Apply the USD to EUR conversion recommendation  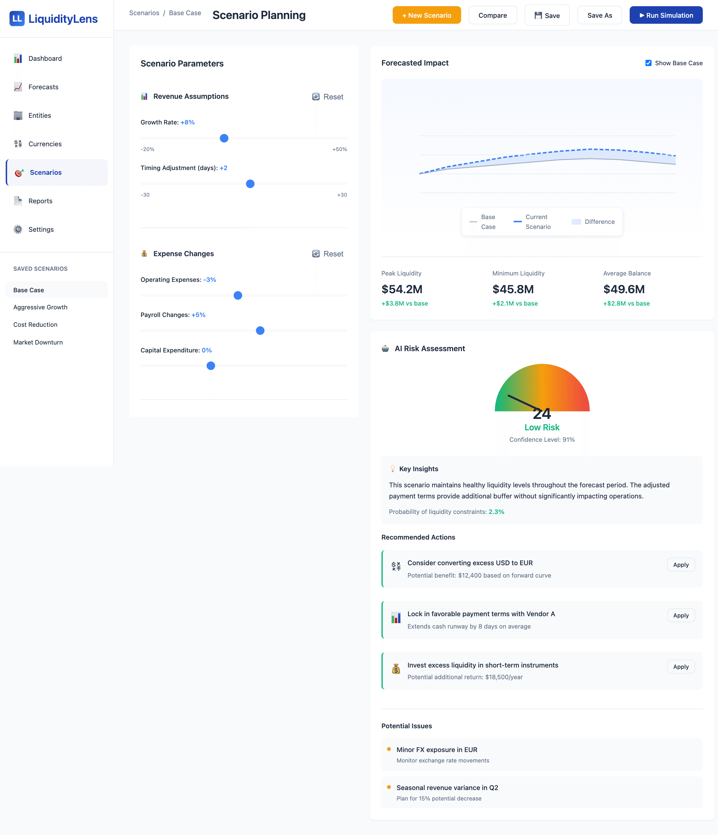681,565
